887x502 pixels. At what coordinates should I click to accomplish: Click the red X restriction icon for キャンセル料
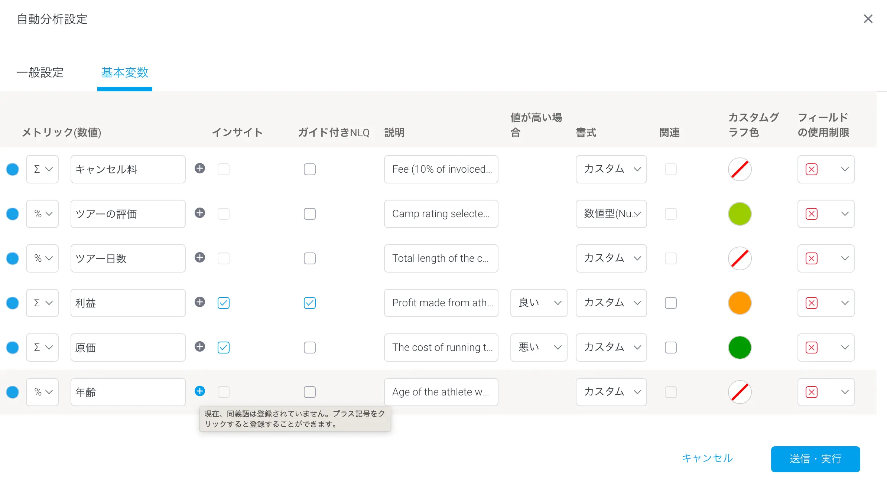coord(812,169)
